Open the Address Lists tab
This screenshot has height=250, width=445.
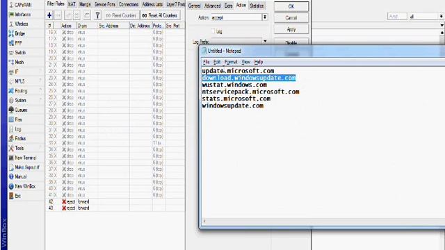[152, 4]
